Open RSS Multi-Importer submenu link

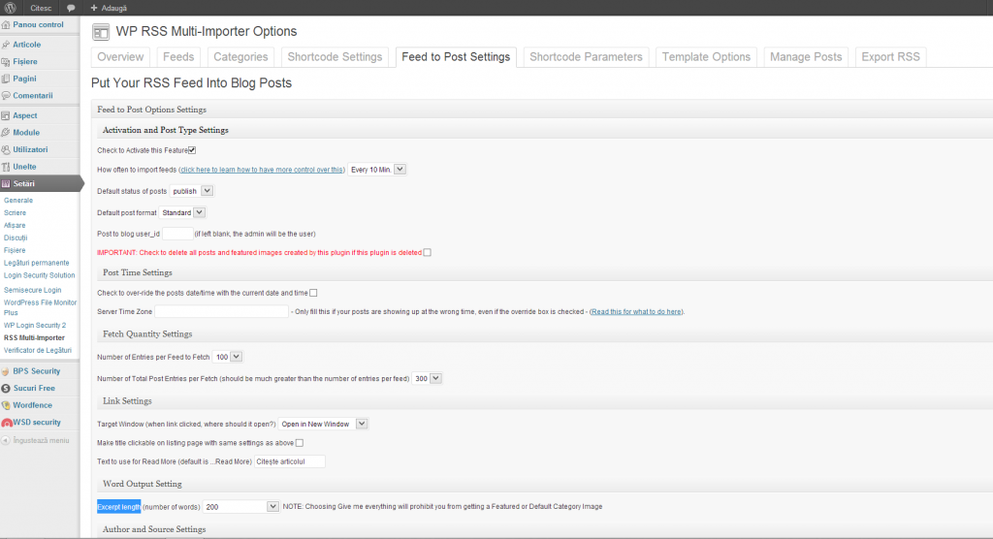(x=34, y=337)
